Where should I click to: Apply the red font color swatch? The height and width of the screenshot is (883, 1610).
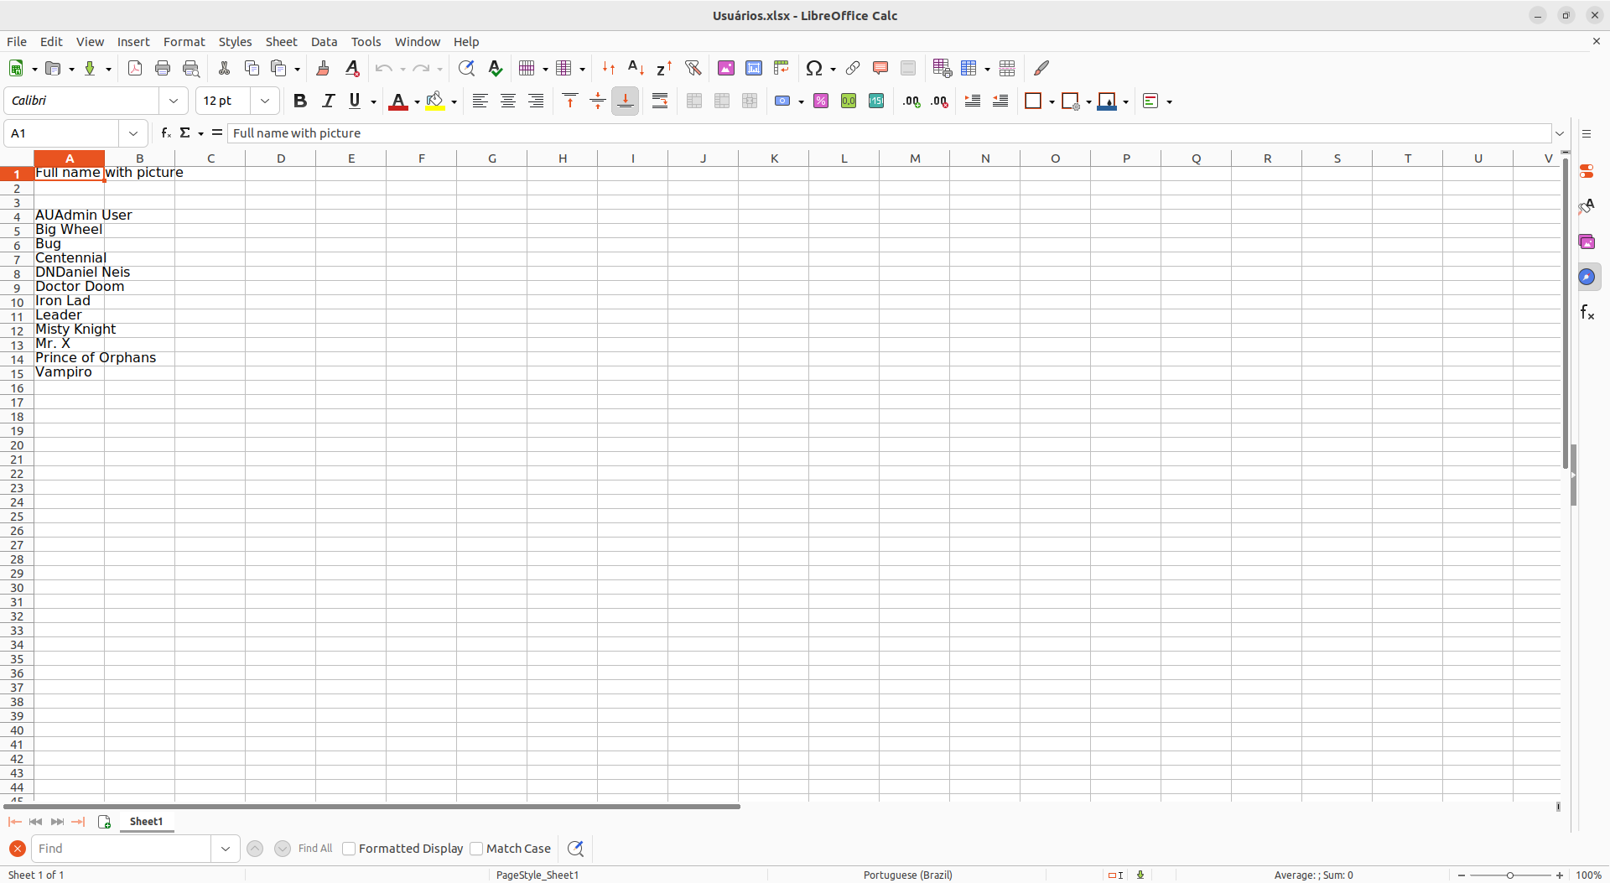[x=398, y=101]
